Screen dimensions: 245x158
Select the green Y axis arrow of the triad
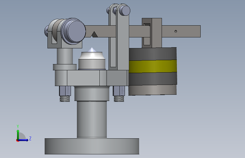(x=18, y=134)
